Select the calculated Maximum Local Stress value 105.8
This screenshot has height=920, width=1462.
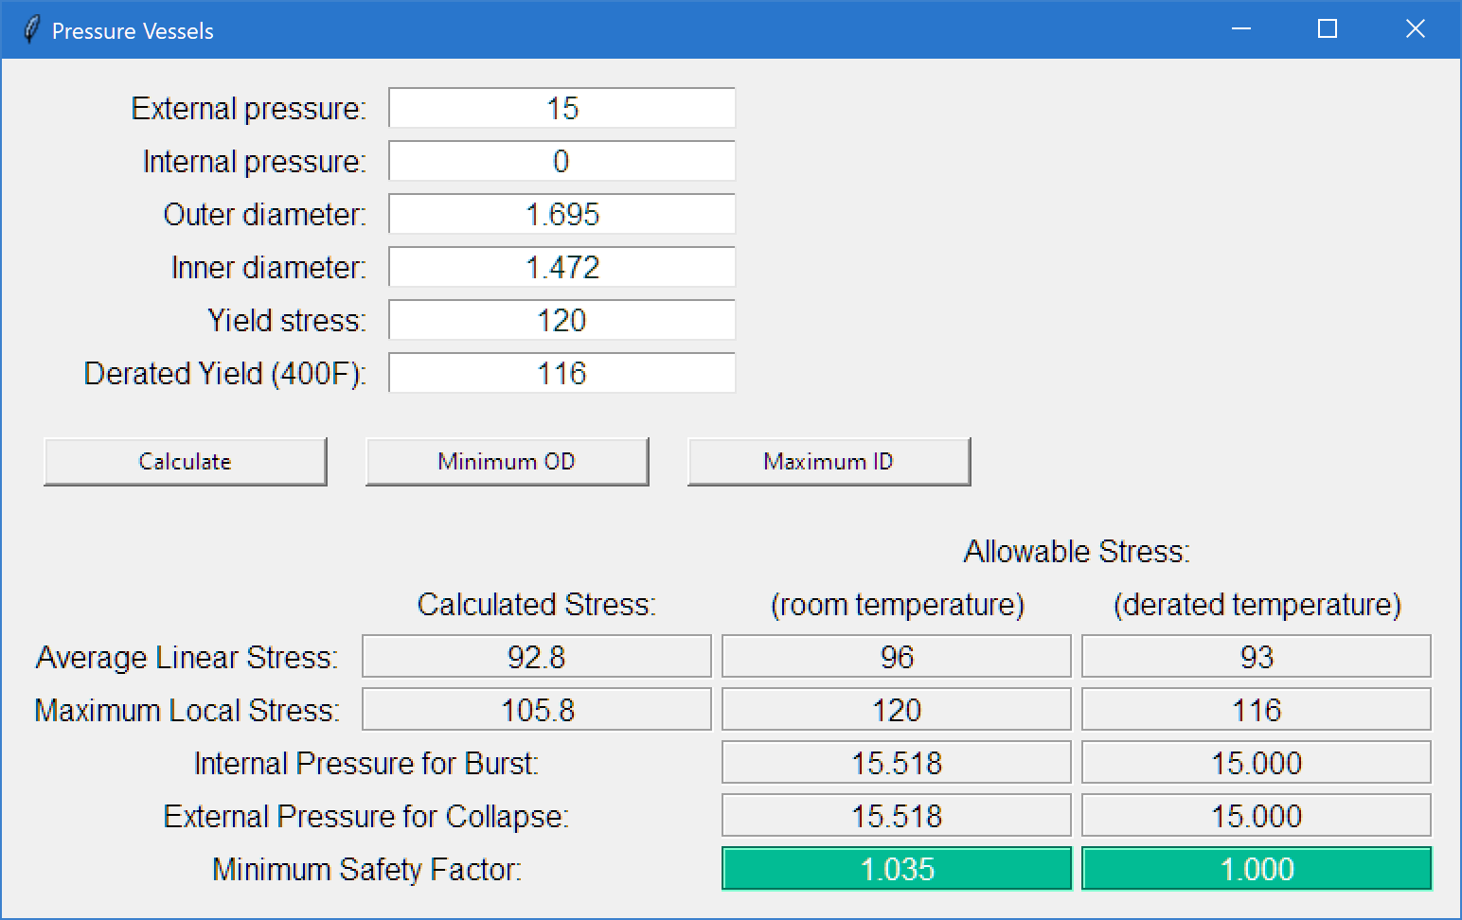pyautogui.click(x=537, y=710)
